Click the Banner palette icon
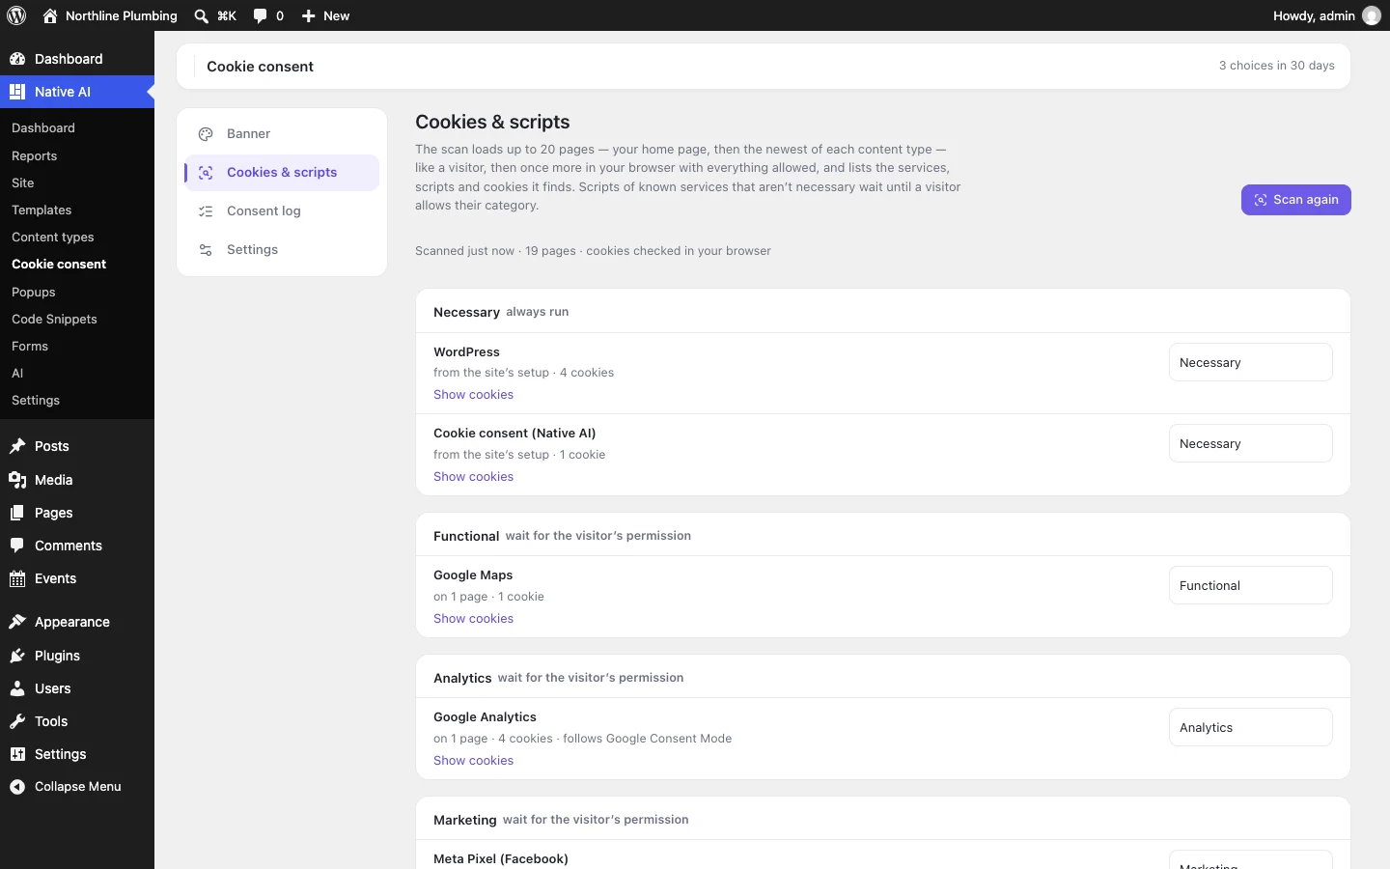Viewport: 1390px width, 869px height. pyautogui.click(x=206, y=134)
